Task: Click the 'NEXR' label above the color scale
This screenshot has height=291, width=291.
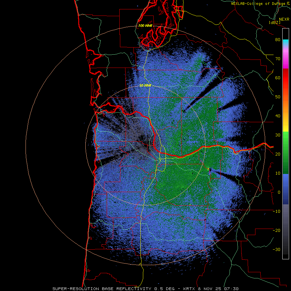Action: coord(284,19)
